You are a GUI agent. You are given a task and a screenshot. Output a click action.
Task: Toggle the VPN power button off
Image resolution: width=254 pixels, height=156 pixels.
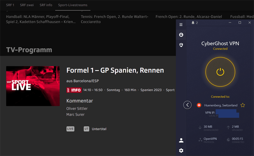[220, 72]
